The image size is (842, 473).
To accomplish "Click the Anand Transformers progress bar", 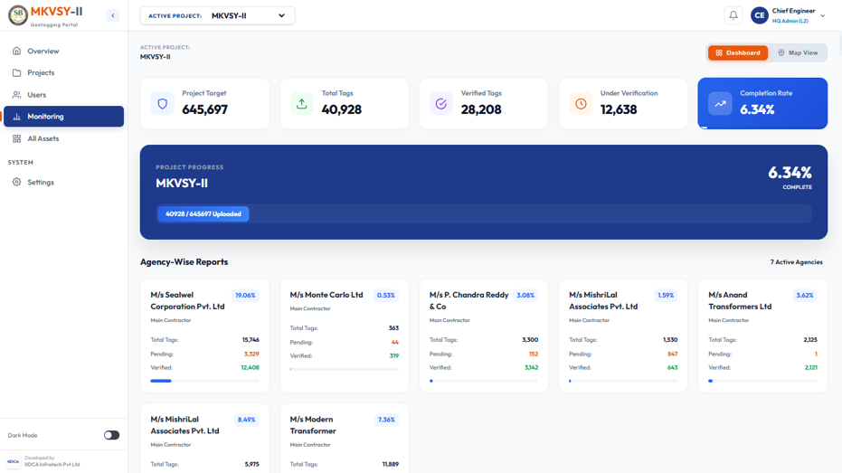I will [x=762, y=381].
